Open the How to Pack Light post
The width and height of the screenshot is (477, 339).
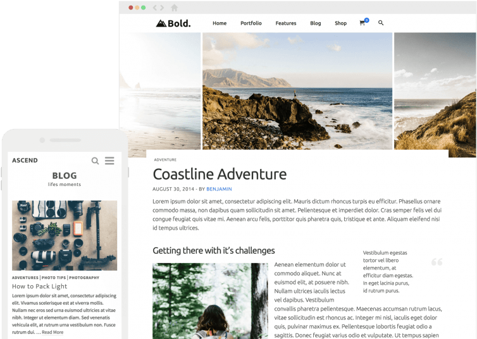click(x=40, y=286)
